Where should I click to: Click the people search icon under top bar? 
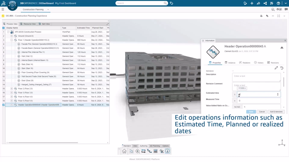click(273, 9)
